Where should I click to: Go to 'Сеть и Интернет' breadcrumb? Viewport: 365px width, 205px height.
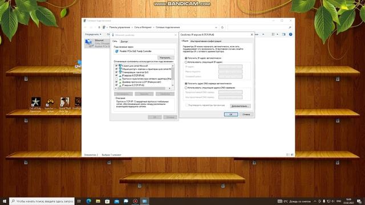(x=143, y=27)
